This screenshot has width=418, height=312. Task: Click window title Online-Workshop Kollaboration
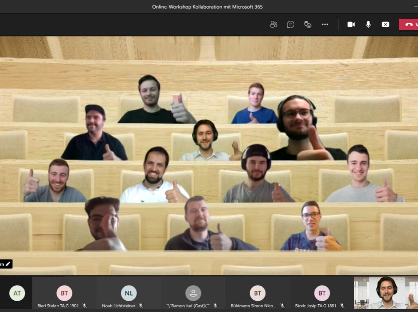pyautogui.click(x=207, y=7)
